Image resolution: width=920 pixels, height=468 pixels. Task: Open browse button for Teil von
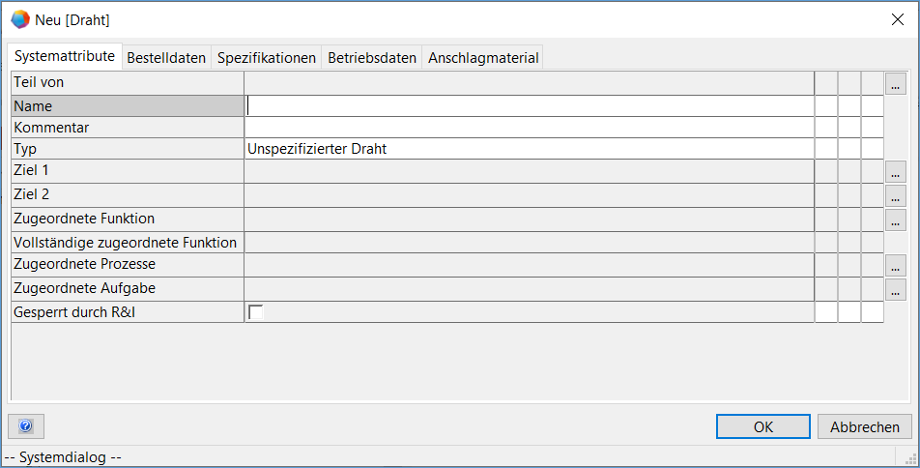pyautogui.click(x=896, y=84)
